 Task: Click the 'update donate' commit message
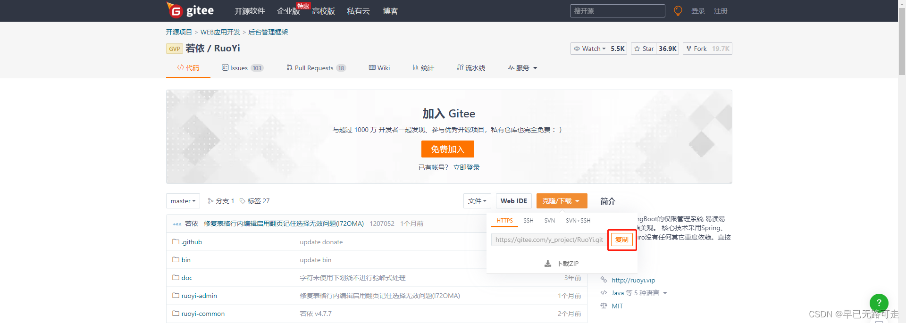click(321, 242)
